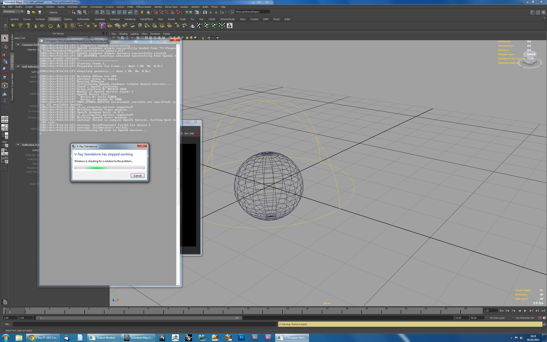Activate the Paint Selection tool
This screenshot has height=342, width=547.
[x=5, y=54]
